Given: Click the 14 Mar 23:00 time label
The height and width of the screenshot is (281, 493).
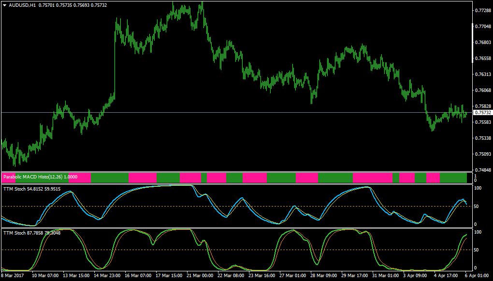Looking at the screenshot, I should [x=107, y=275].
